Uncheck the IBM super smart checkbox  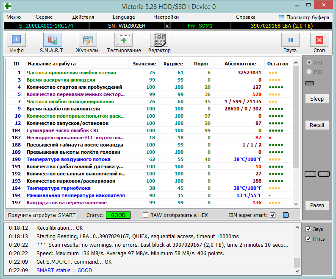pos(272,215)
